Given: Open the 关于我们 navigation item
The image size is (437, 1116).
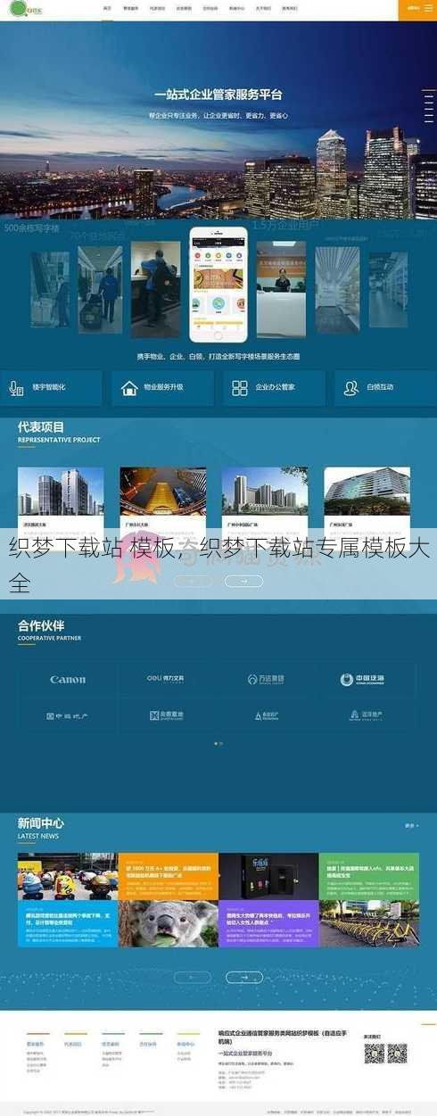Looking at the screenshot, I should tap(263, 8).
